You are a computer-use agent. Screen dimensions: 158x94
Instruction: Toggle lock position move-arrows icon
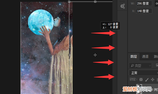click(152, 80)
